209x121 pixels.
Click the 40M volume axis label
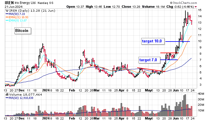coord(201,94)
